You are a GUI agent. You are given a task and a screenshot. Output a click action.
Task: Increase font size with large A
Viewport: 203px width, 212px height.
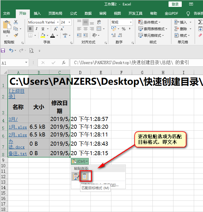click(55, 29)
